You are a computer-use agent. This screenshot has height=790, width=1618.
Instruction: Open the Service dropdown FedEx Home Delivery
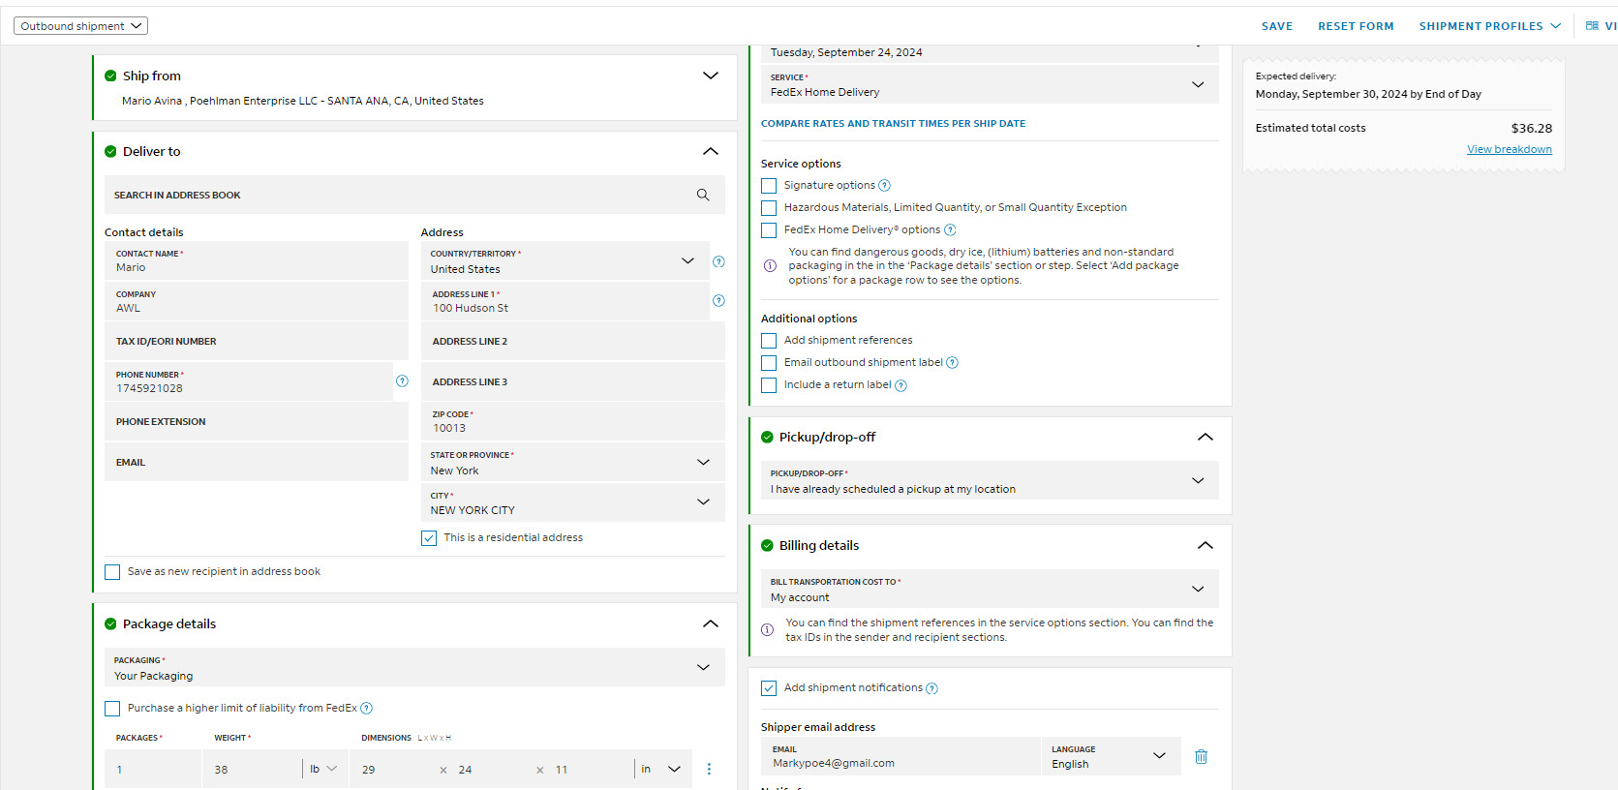pyautogui.click(x=990, y=84)
